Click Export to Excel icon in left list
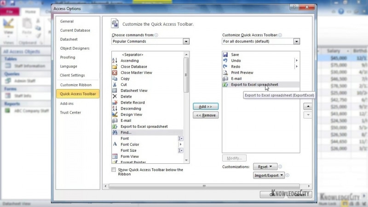 [115, 126]
